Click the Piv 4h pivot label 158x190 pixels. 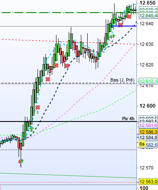(128, 119)
